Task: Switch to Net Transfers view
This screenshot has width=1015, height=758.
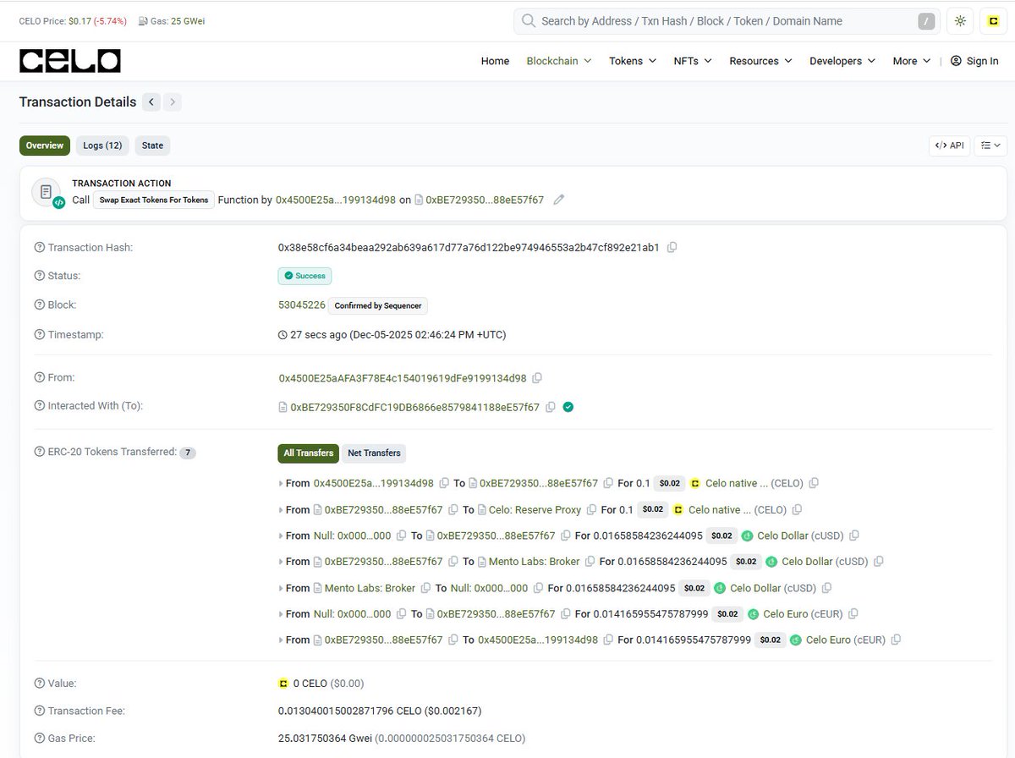Action: (x=374, y=453)
